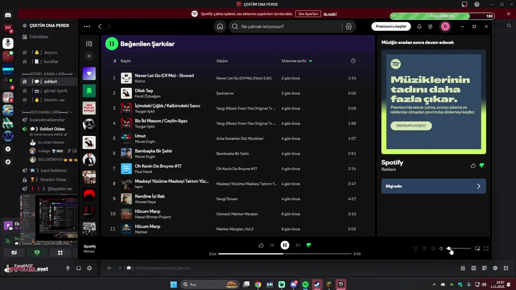Screen dimensions: 516x290
Task: Skip to previous track in player bar
Action: (x=272, y=245)
